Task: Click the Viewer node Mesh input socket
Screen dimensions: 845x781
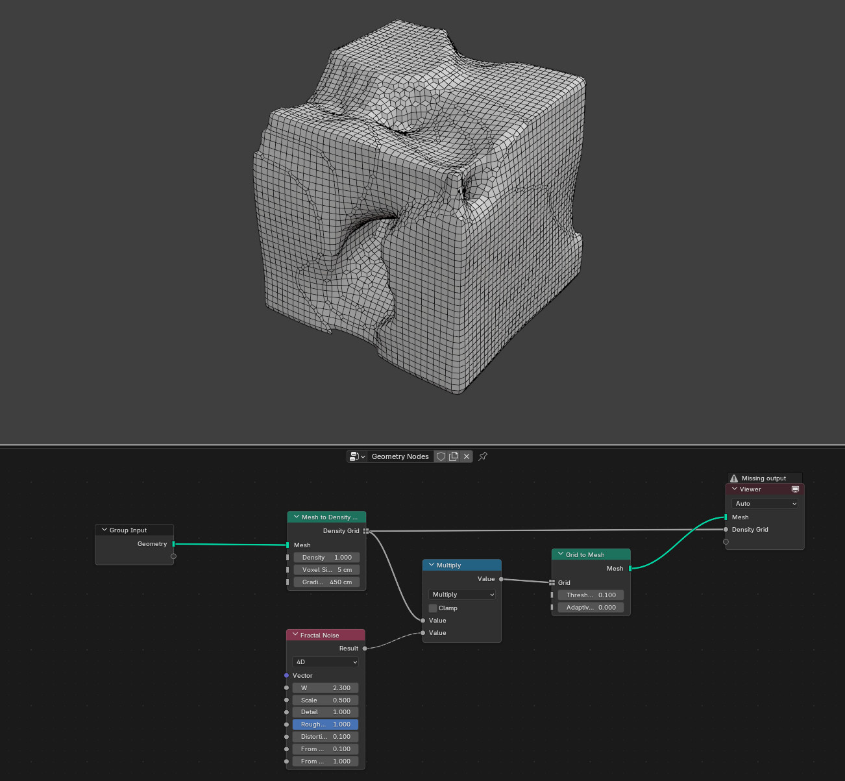Action: tap(726, 517)
